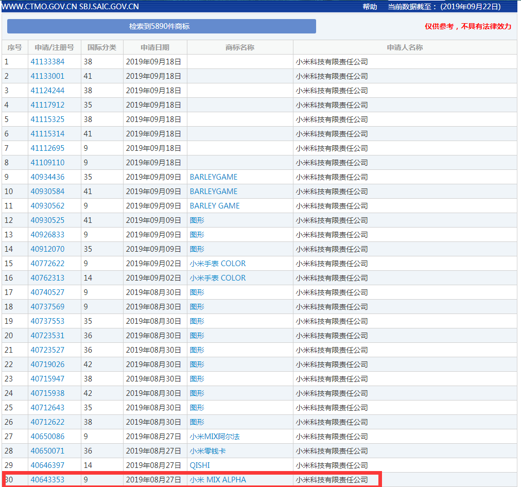Open BARLEYGAME trademark in row 9

click(x=214, y=177)
